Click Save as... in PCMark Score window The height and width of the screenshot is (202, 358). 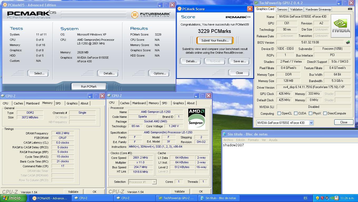coord(240,61)
